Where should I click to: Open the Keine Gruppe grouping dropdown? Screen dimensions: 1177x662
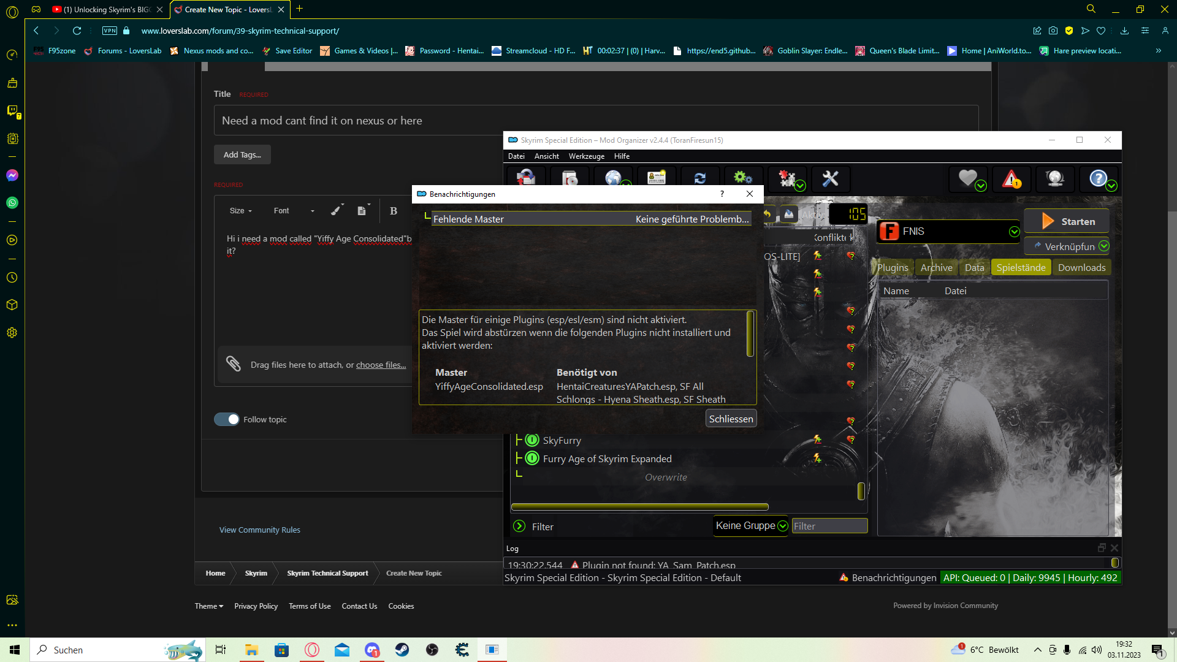click(x=751, y=525)
